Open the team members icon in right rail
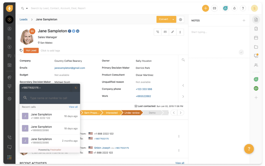265x166 pixels. 256,65
